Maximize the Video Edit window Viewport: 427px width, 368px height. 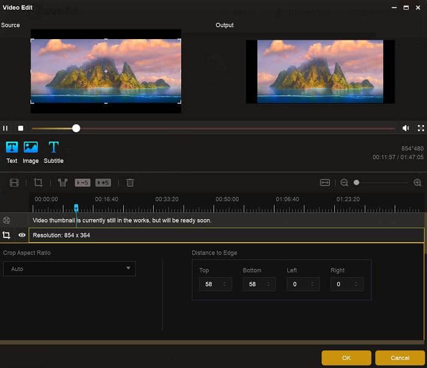pos(406,7)
